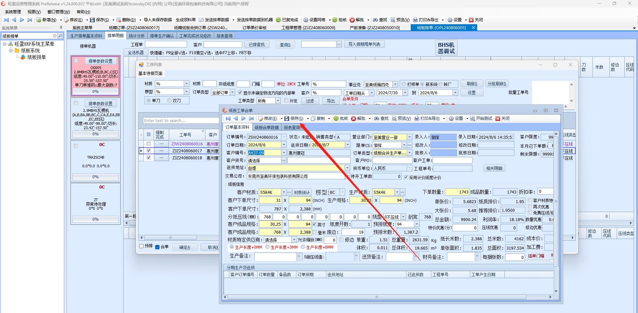Viewport: 638px width, 313px height.
Task: Click 保存(S) icon in main toolbar
Action: point(92,20)
